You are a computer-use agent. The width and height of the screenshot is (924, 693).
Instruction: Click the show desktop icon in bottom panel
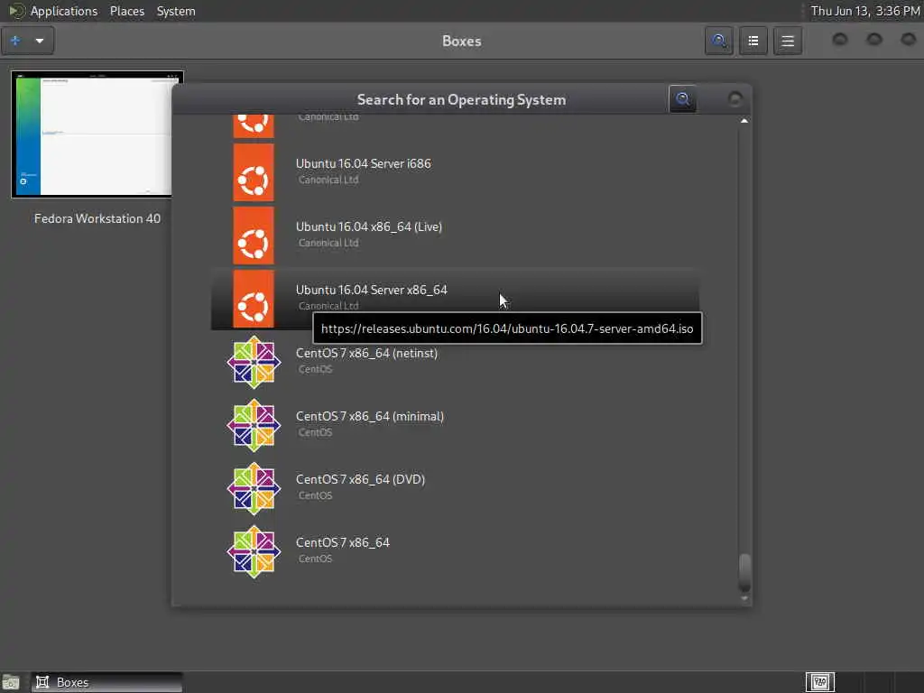click(x=11, y=682)
